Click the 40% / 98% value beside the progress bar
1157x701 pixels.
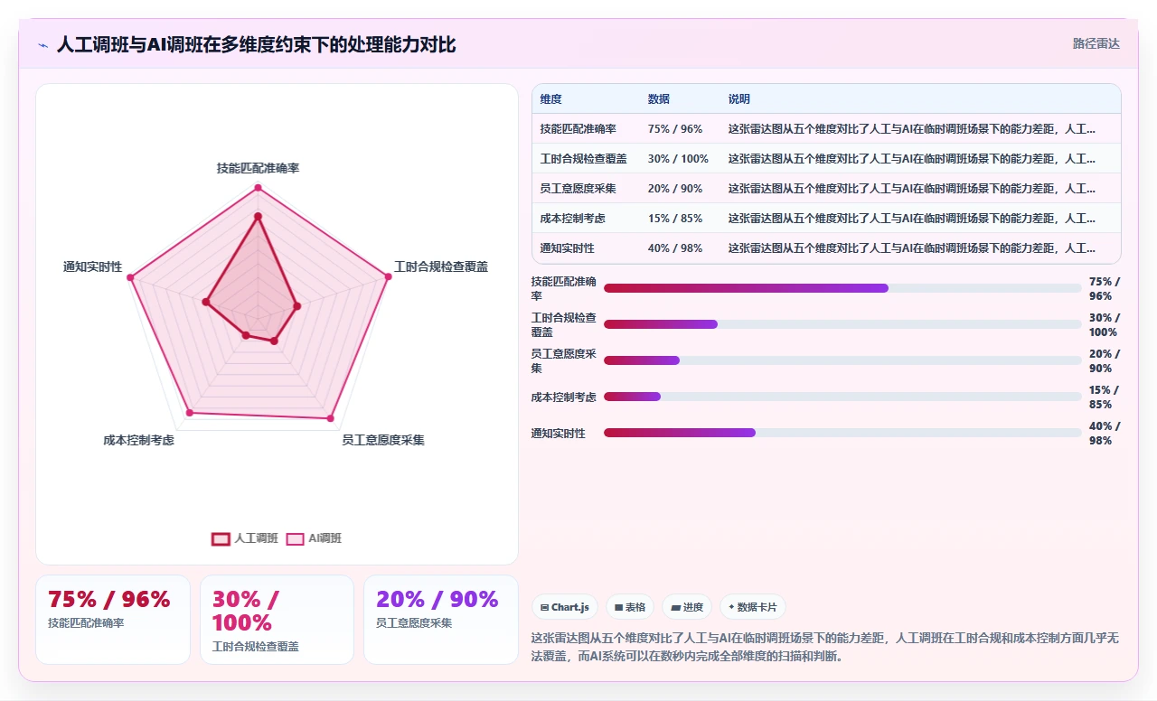(1105, 434)
